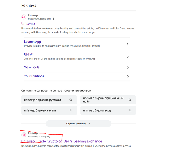
Task: Open the Your Positions sitelink
Action: (34, 76)
